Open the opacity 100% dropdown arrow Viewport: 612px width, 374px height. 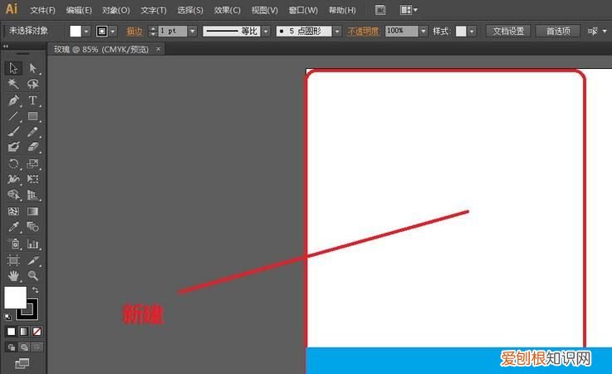tap(424, 32)
